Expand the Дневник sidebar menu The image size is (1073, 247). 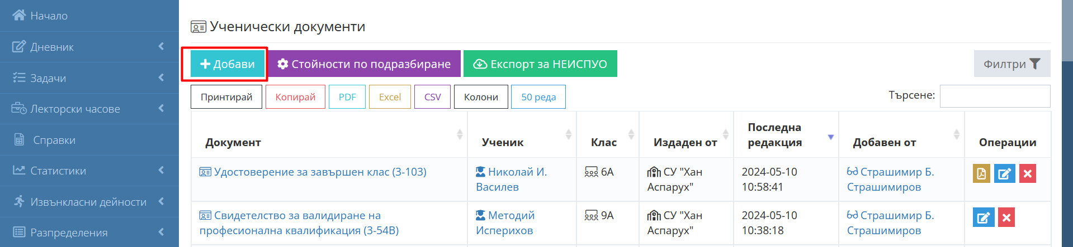coord(52,47)
